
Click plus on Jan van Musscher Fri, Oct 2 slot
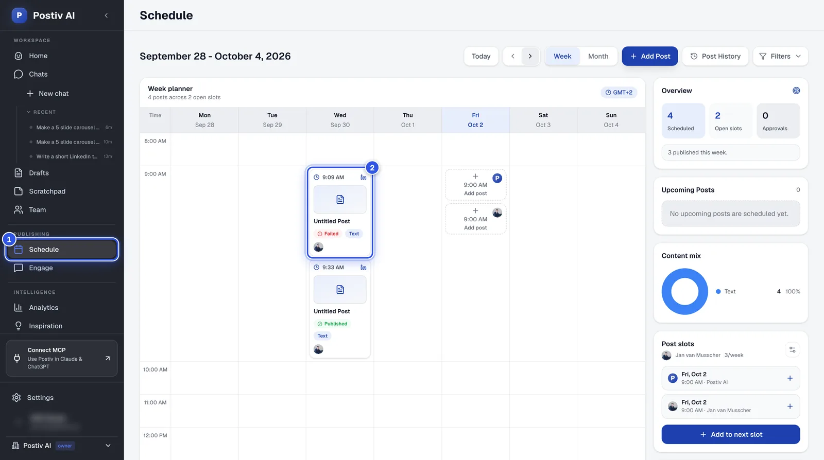tap(790, 406)
